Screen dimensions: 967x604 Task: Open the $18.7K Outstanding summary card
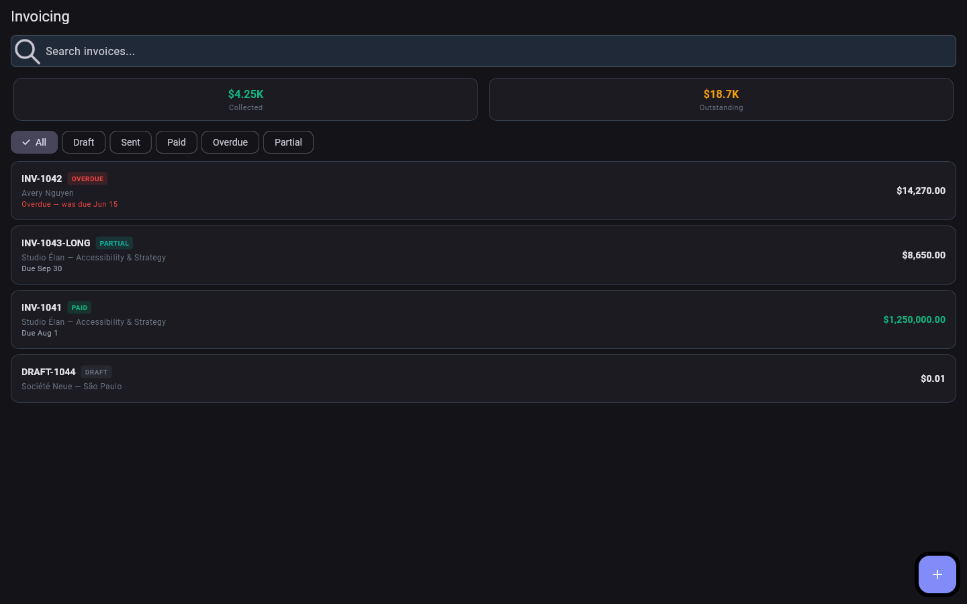[x=721, y=99]
